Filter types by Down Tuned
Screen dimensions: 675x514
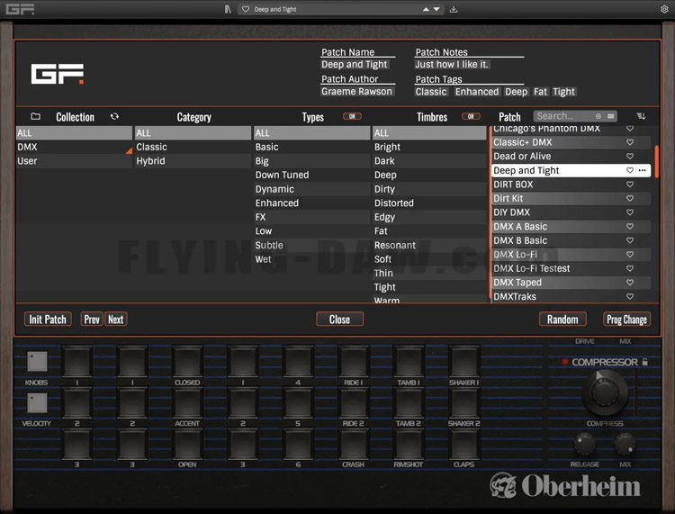pyautogui.click(x=311, y=175)
